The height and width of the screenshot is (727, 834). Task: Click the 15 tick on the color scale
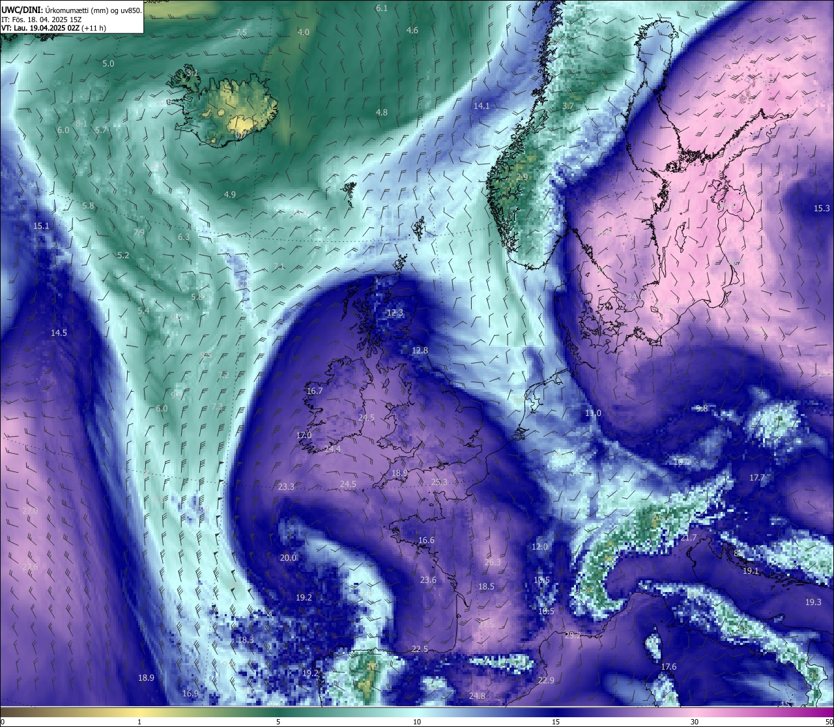pos(556,722)
